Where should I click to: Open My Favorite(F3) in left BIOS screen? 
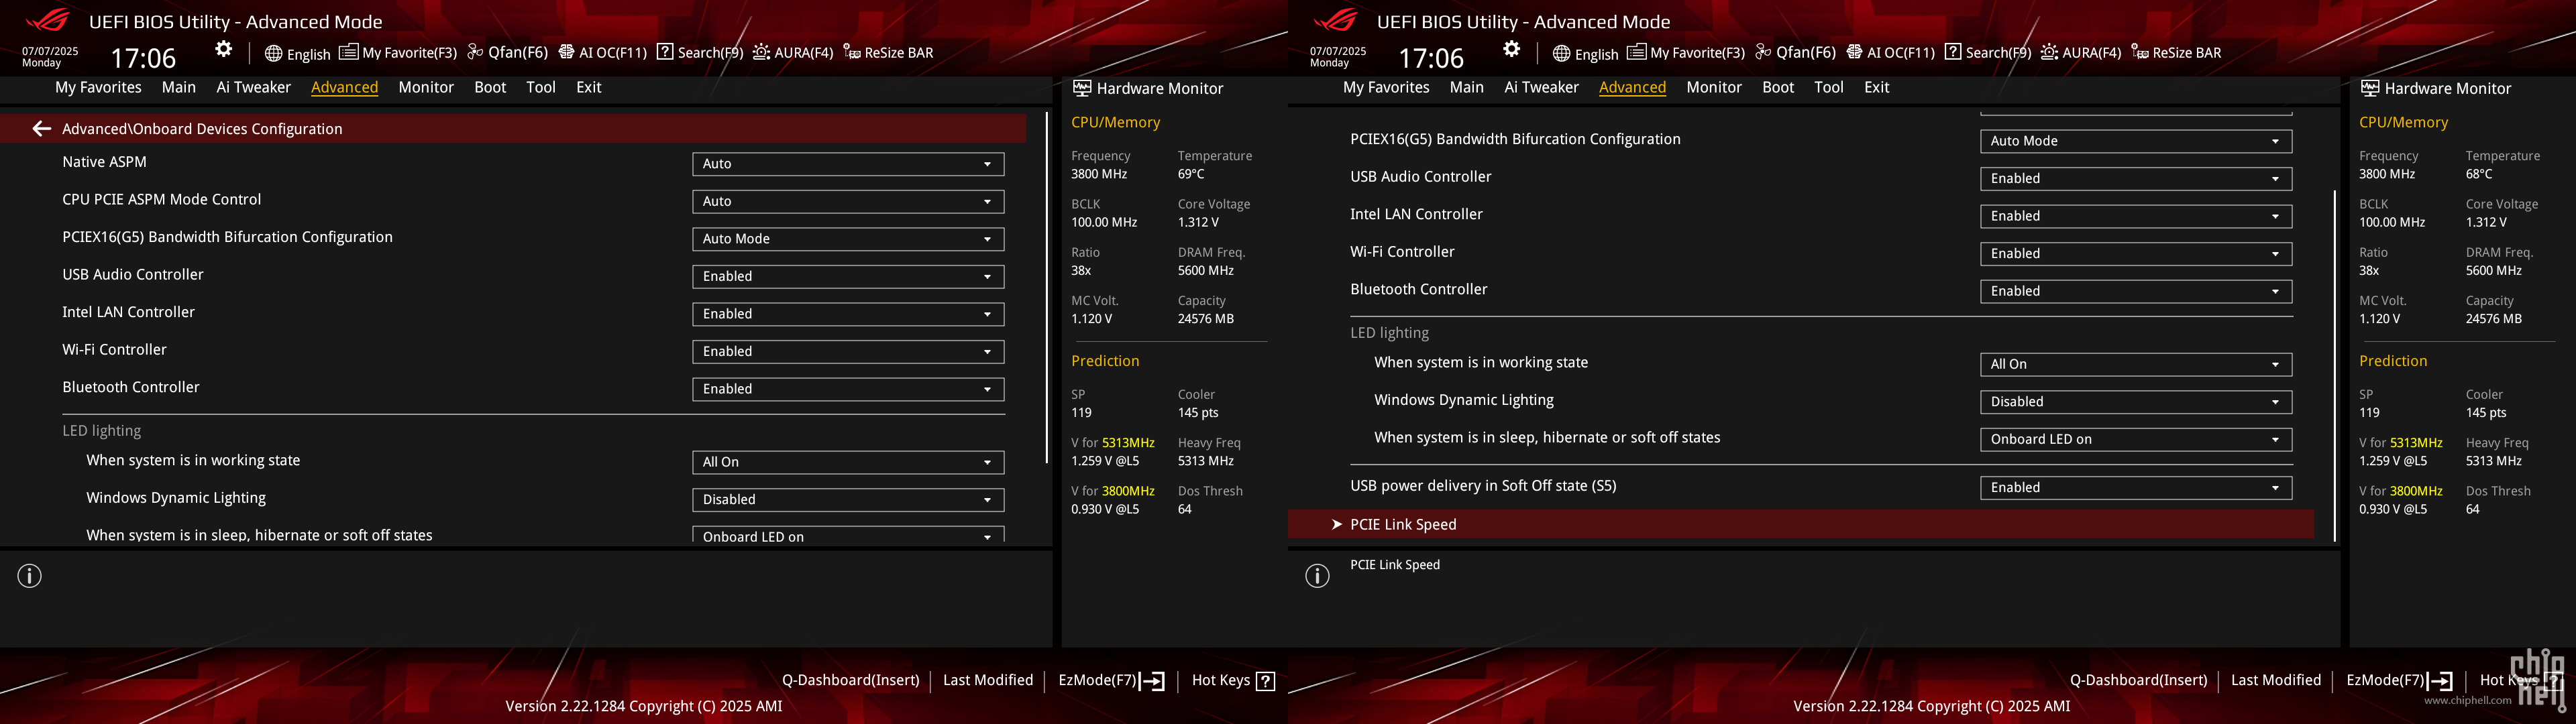tap(398, 53)
